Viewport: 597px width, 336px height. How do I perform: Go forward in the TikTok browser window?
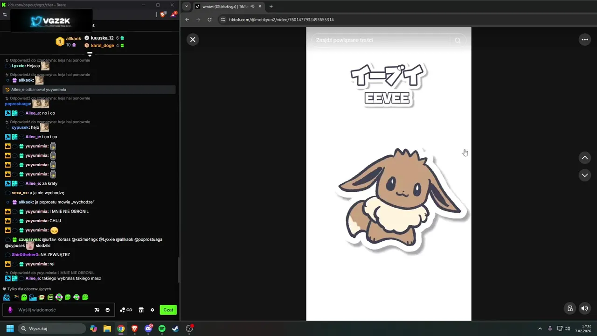coord(198,20)
